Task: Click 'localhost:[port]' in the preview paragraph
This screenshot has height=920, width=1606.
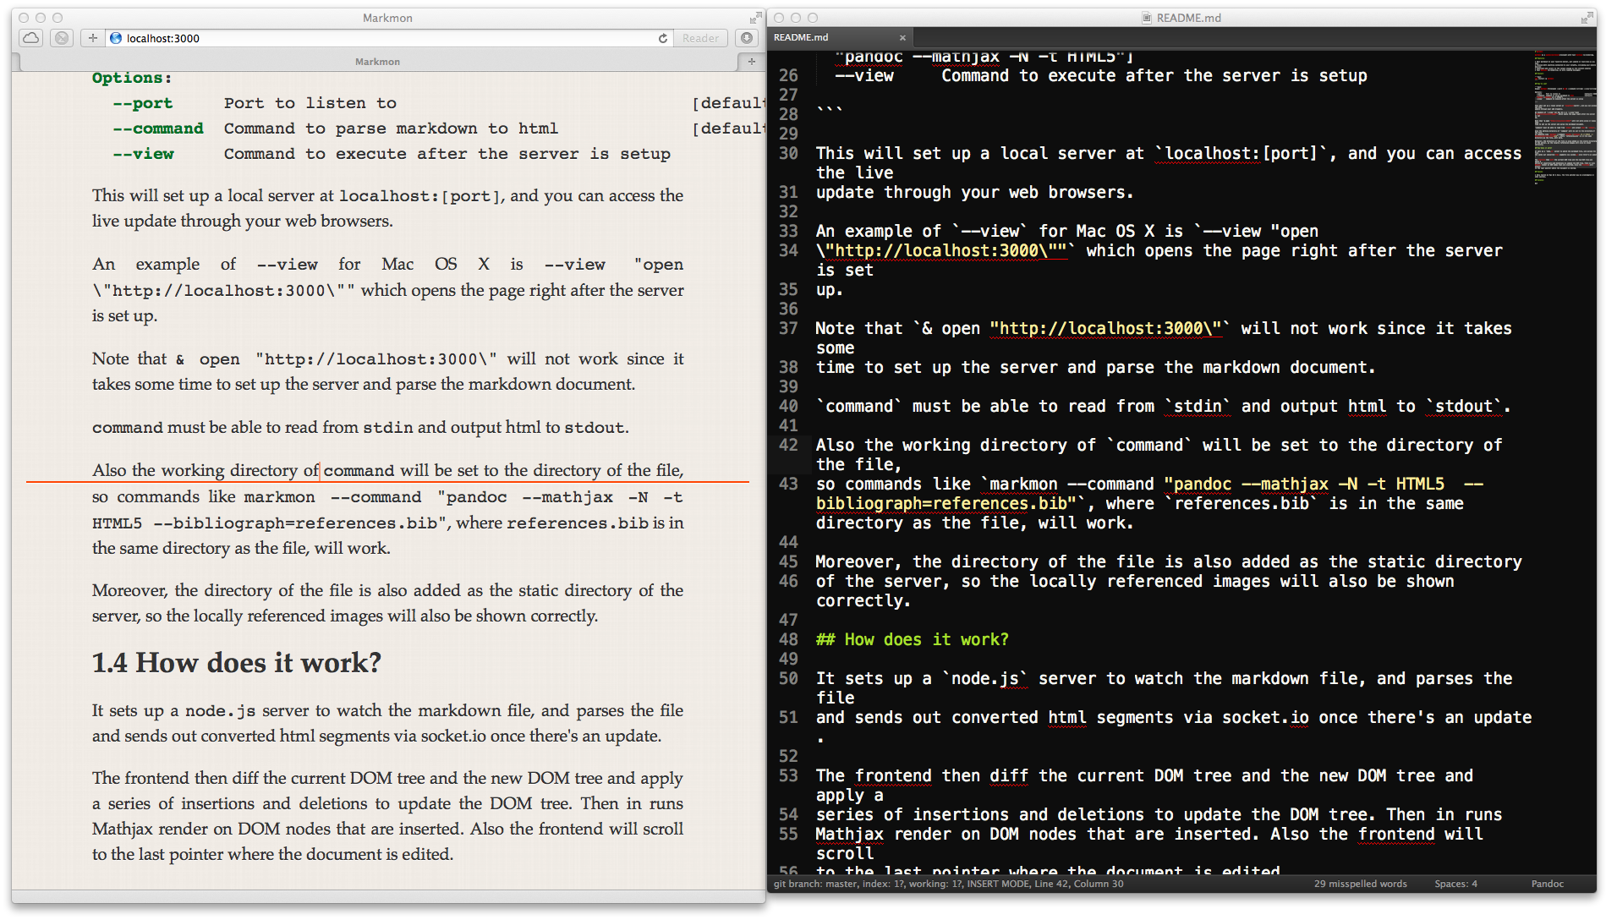Action: 420,196
